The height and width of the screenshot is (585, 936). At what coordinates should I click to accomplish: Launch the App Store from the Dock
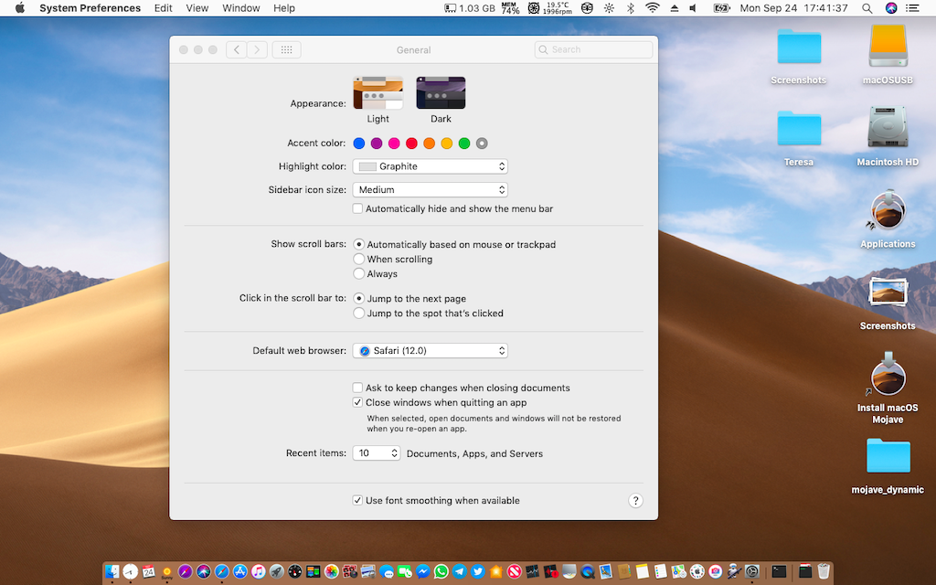240,571
